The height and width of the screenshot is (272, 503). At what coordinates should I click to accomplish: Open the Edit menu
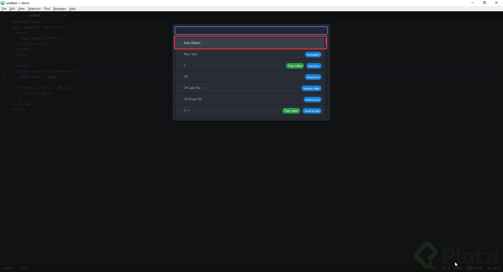pos(12,9)
